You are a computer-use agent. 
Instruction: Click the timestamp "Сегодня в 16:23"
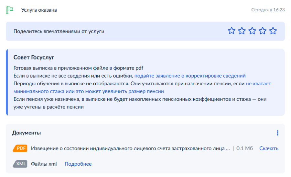268,10
